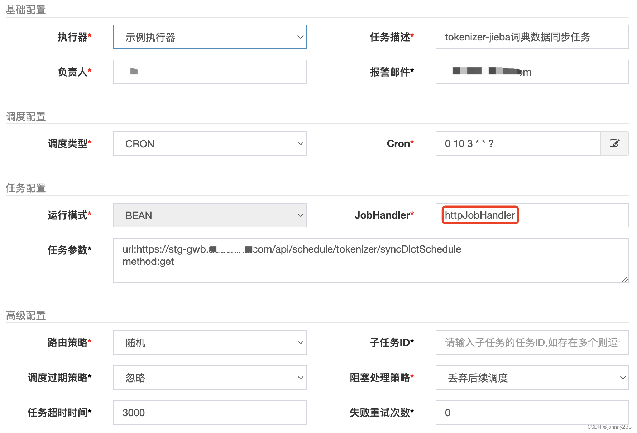Click the 路由策略 label
Image resolution: width=637 pixels, height=433 pixels.
click(x=70, y=342)
